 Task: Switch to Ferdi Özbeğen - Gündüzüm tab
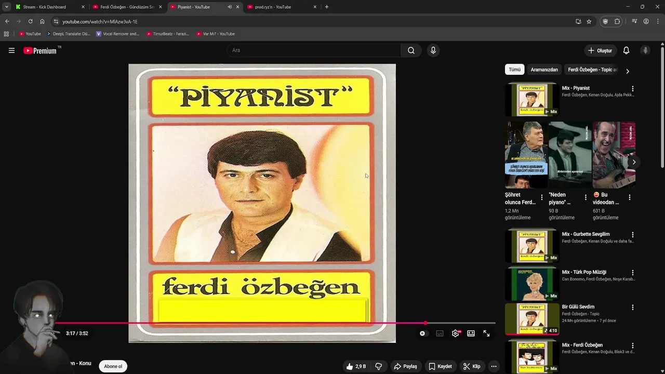[127, 7]
